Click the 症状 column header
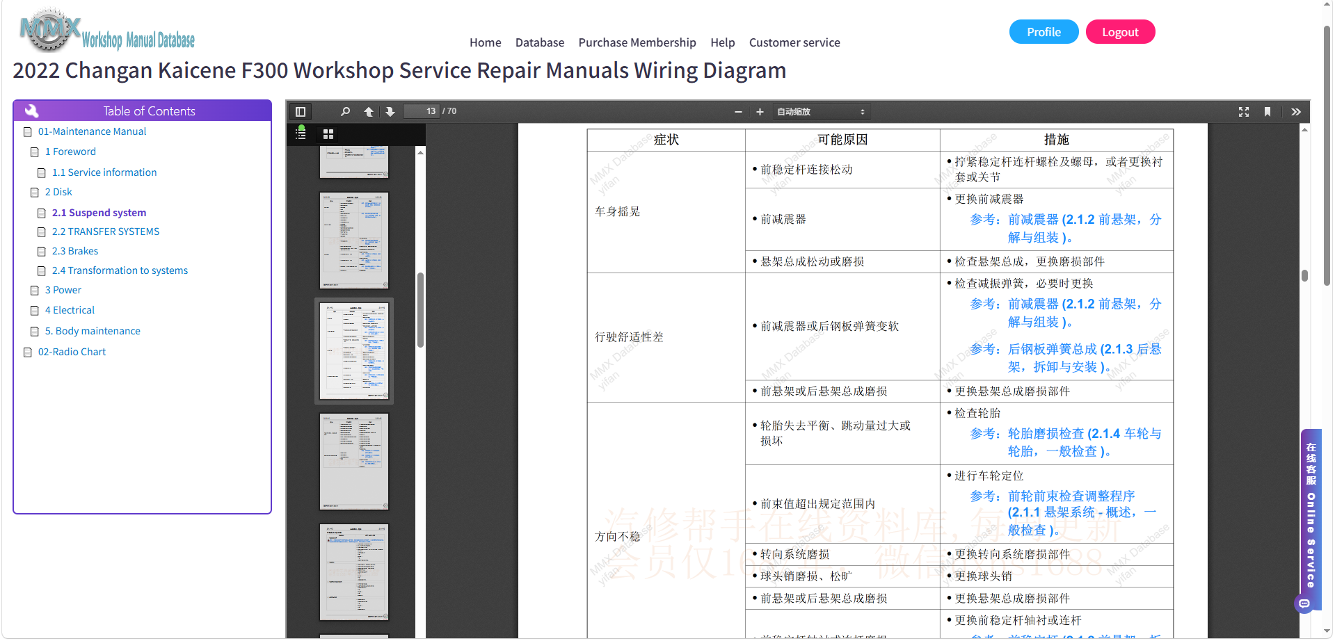1335x641 pixels. 666,140
